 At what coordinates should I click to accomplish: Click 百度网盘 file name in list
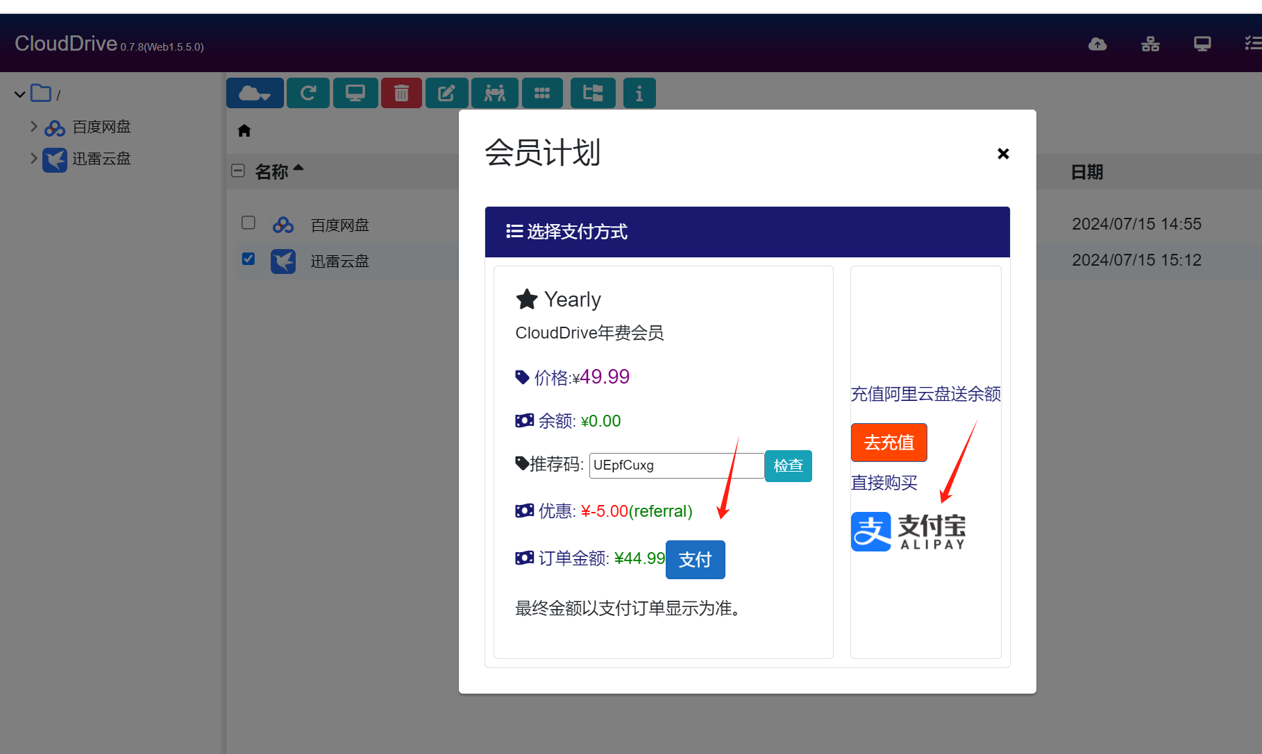click(x=340, y=225)
